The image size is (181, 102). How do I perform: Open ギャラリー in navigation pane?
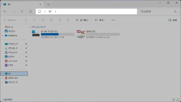coord(10,31)
